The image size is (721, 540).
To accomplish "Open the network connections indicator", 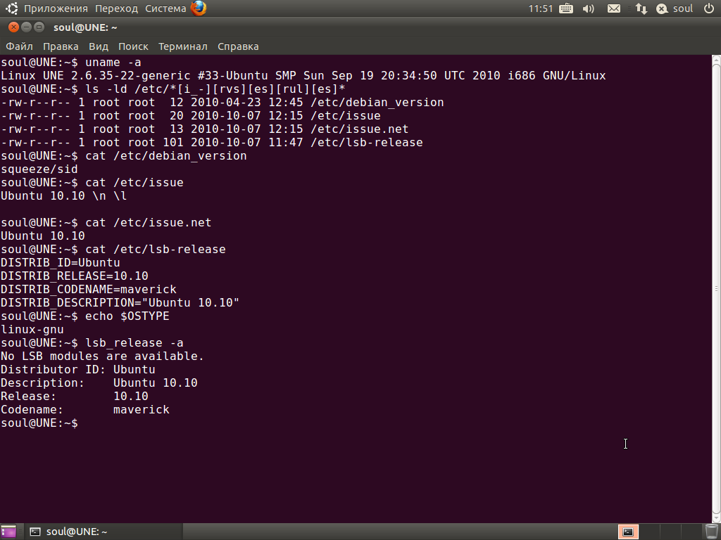I will pos(641,8).
